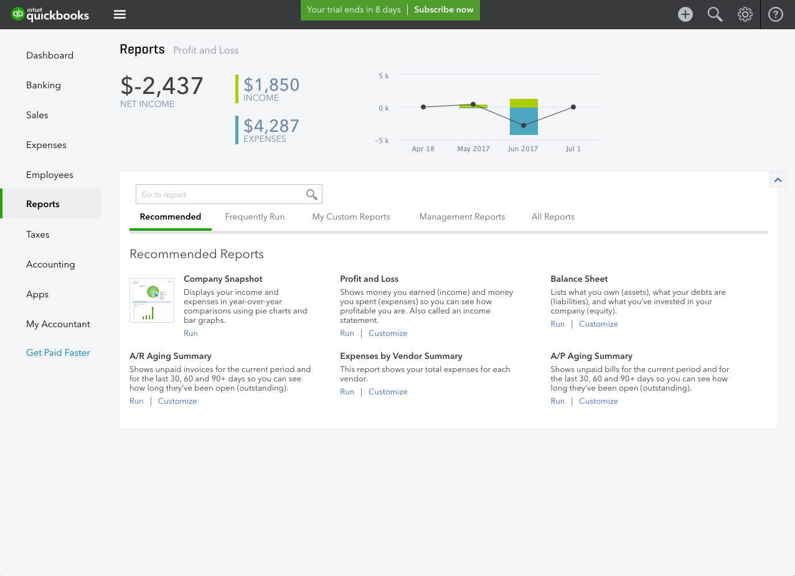Image resolution: width=795 pixels, height=576 pixels.
Task: Open Apps in the sidebar
Action: pyautogui.click(x=37, y=294)
